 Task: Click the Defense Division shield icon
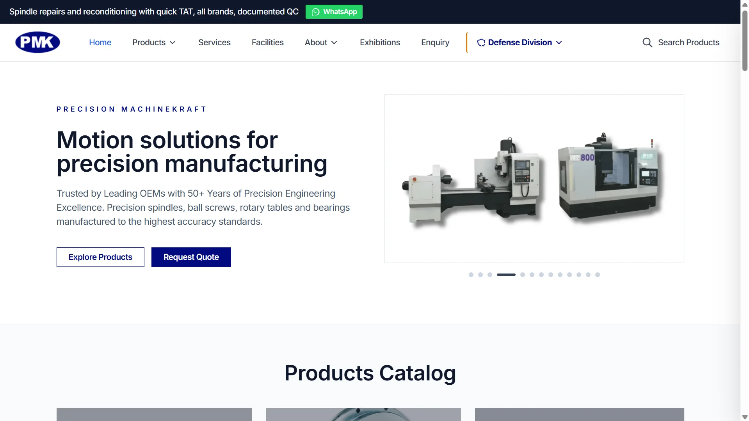[481, 43]
